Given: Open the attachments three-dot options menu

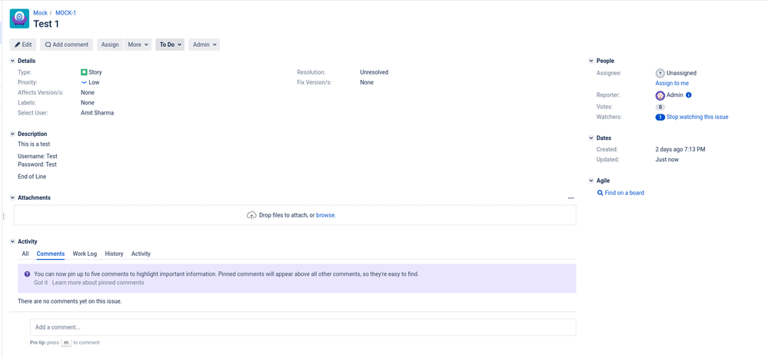Looking at the screenshot, I should tap(570, 198).
